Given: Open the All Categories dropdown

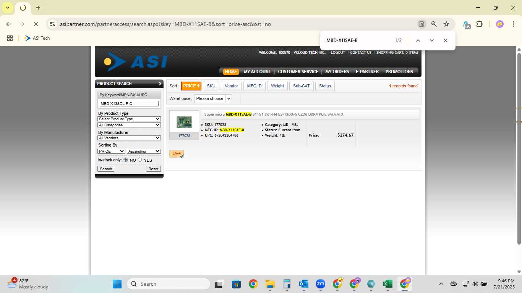Looking at the screenshot, I should point(129,125).
